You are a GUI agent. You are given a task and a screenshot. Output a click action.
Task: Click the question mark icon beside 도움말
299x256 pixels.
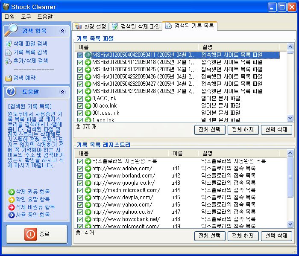[11, 91]
